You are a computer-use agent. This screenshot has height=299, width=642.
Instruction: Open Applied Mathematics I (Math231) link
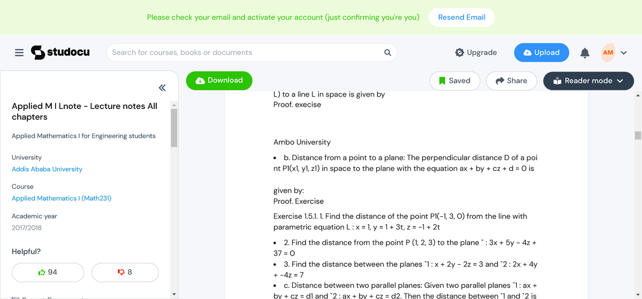[x=62, y=198]
